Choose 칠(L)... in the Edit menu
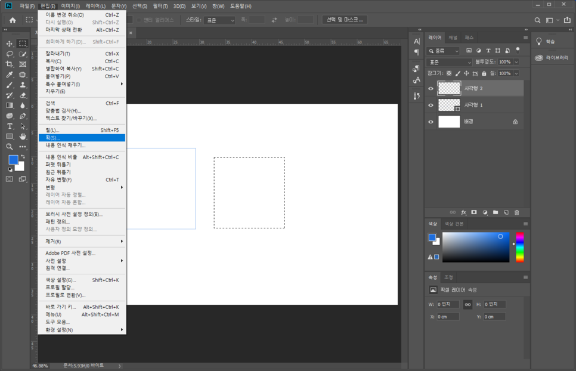Viewport: 576px width, 371px height. [82, 130]
